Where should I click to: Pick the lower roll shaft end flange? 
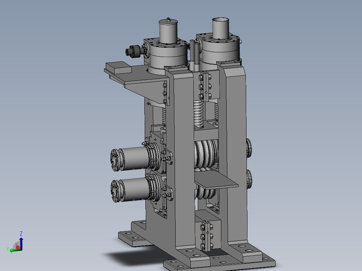point(115,191)
